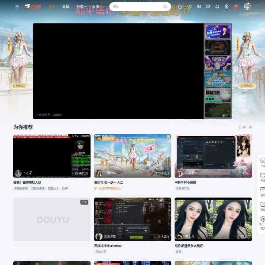Select carousel thumbnail with white blob character
The width and height of the screenshot is (265, 265).
218,95
